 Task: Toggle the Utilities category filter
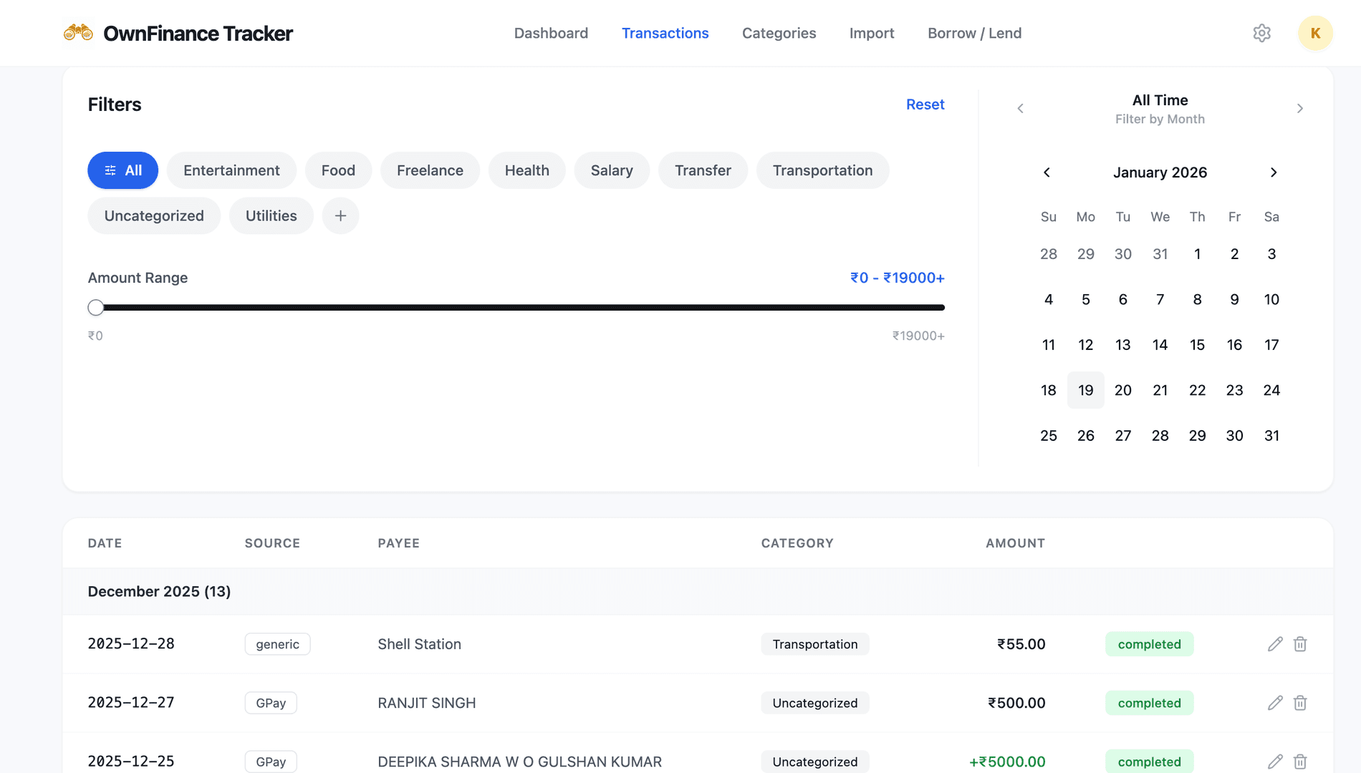point(271,215)
